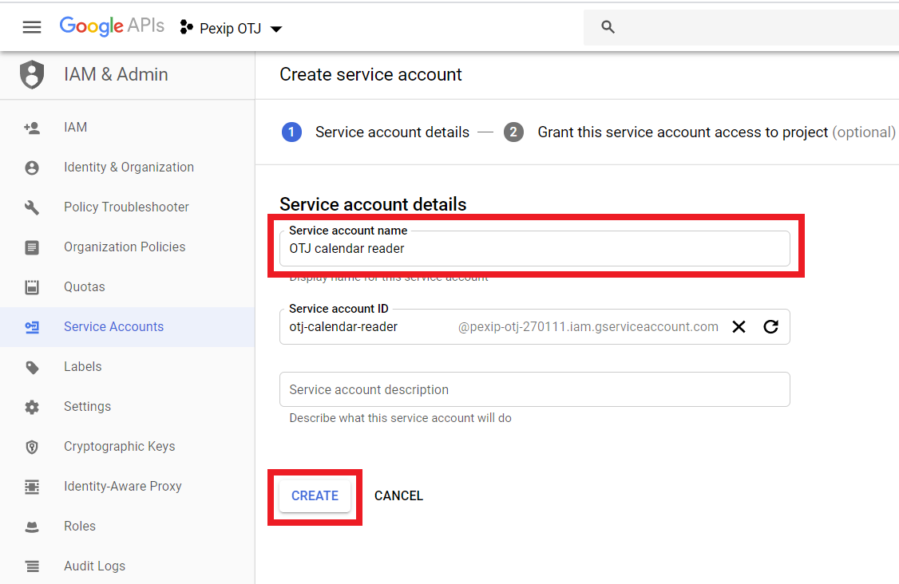Image resolution: width=899 pixels, height=584 pixels.
Task: Select Service Accounts in the sidebar
Action: 113,327
